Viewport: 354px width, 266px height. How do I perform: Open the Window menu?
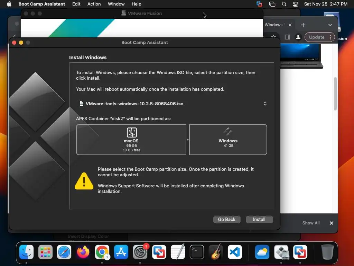coord(116,4)
